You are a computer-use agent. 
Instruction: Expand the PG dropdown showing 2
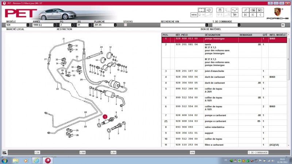click(72, 25)
